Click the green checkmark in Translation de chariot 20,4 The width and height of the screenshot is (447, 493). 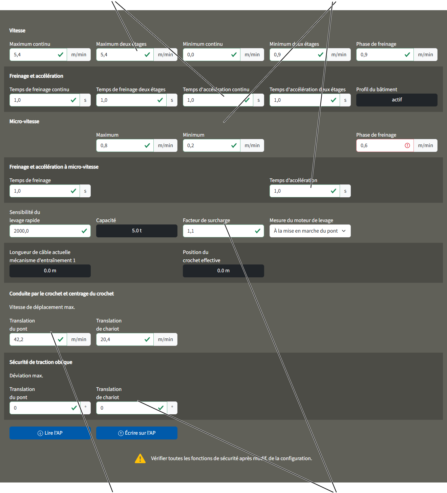tap(147, 339)
